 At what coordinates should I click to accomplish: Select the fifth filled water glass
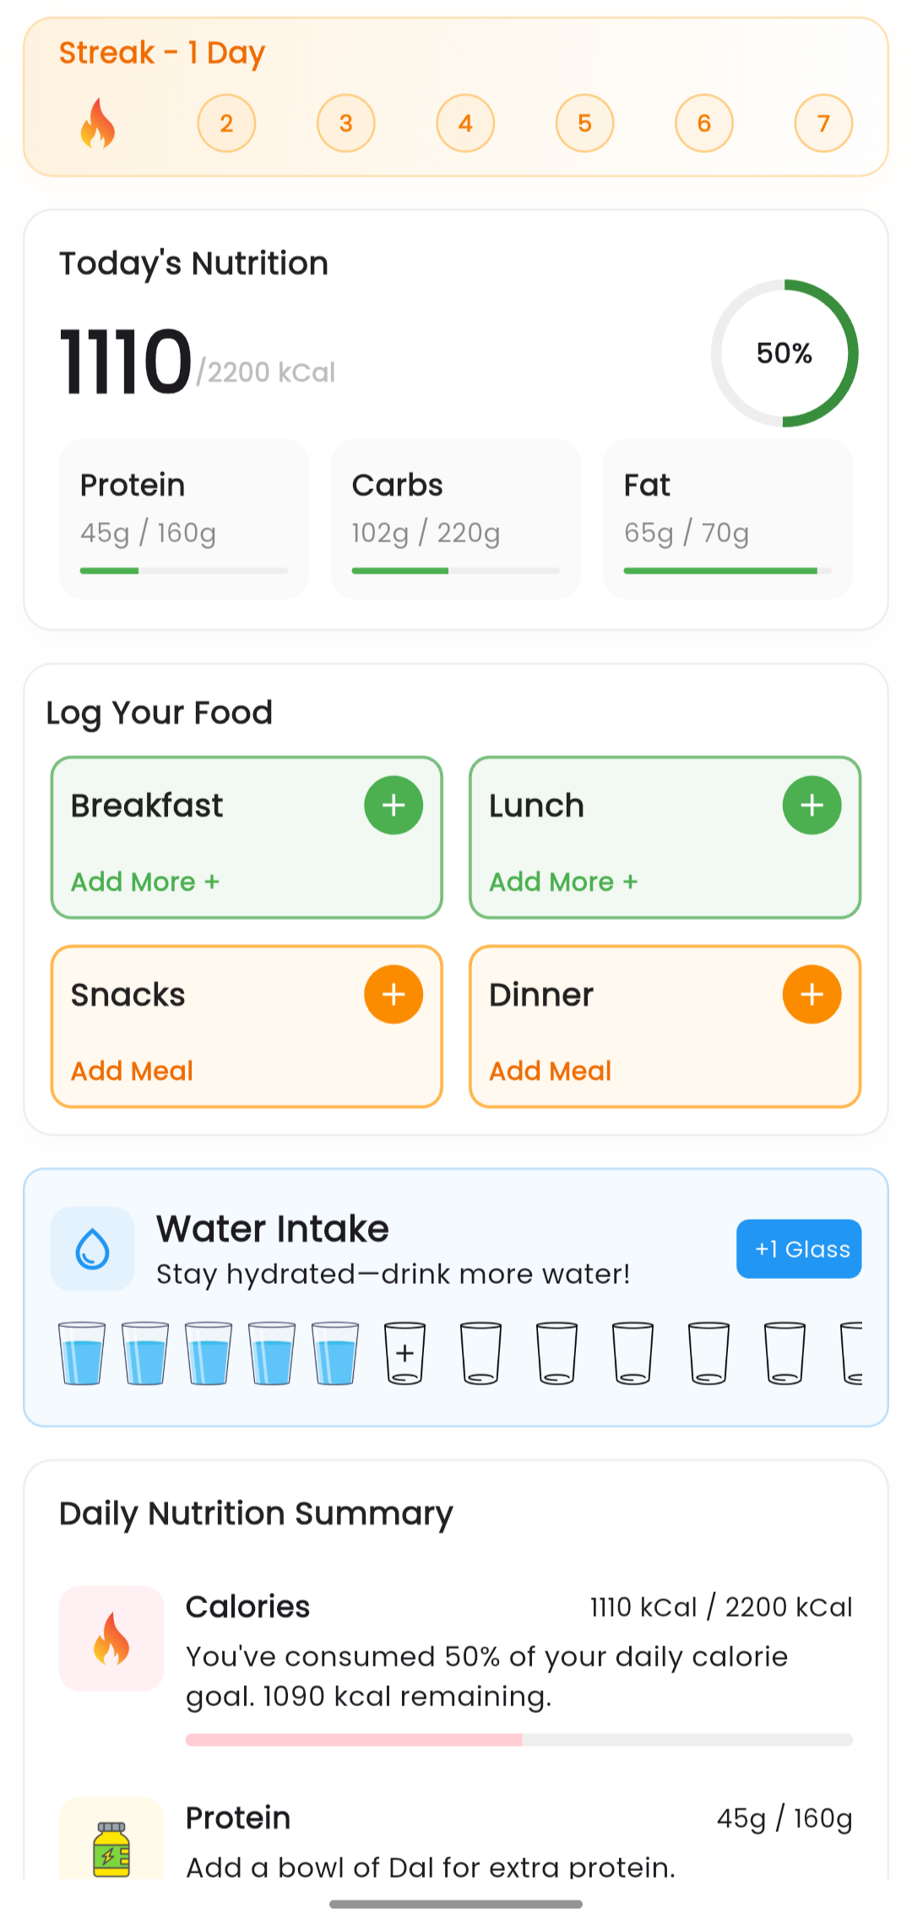tap(335, 1352)
